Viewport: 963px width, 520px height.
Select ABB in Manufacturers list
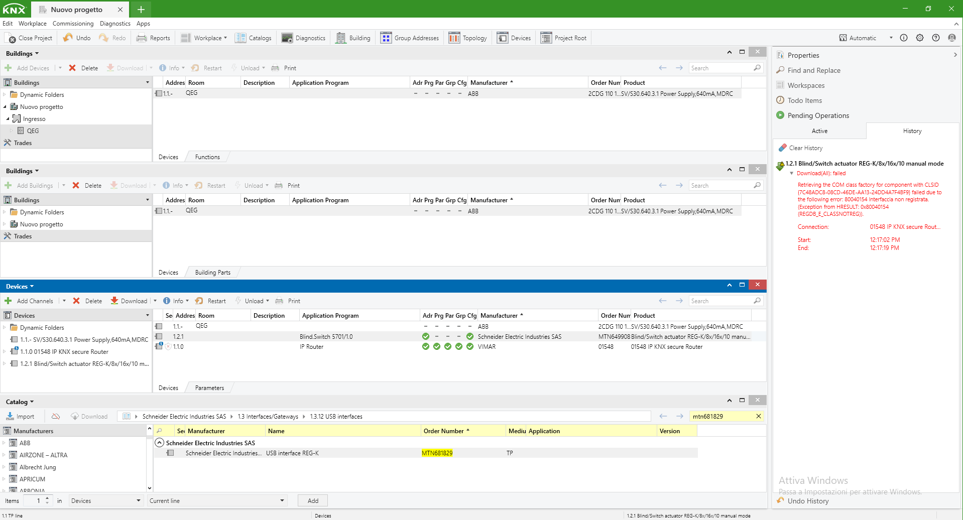[25, 443]
